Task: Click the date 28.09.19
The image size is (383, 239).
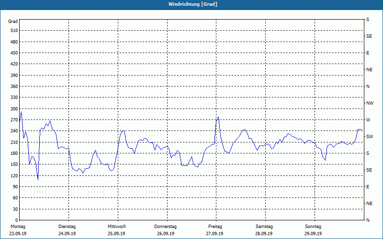Action: (264, 234)
